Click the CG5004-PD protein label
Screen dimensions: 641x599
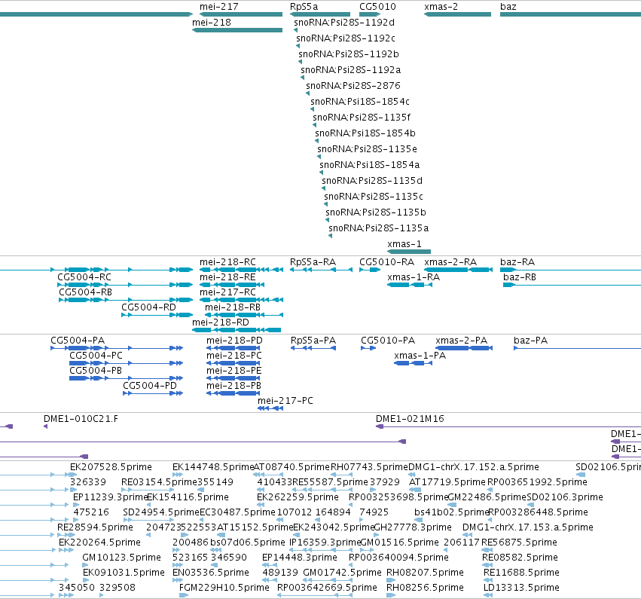point(150,386)
